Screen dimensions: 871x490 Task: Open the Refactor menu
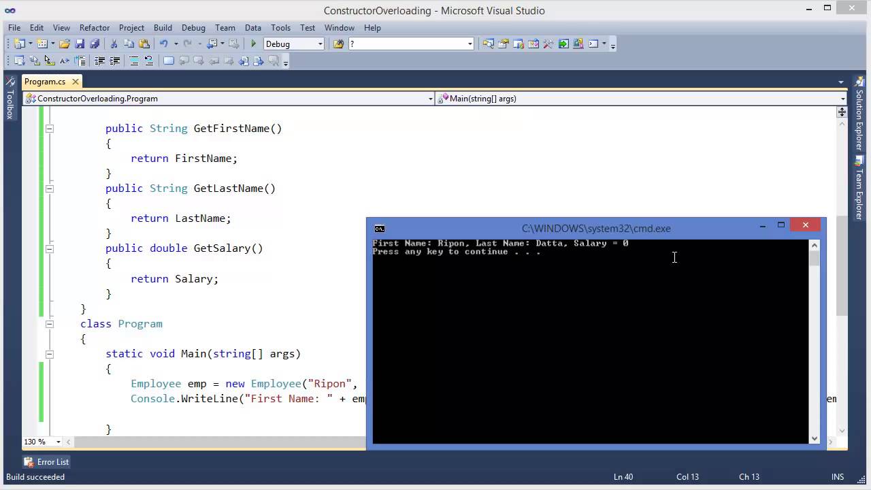coord(95,28)
